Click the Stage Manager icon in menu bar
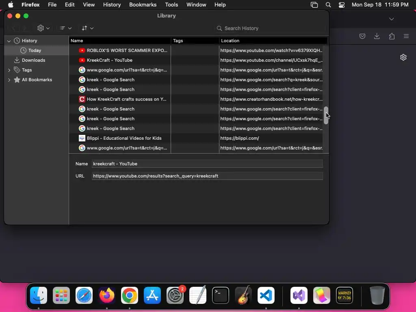The width and height of the screenshot is (416, 312). [x=314, y=5]
